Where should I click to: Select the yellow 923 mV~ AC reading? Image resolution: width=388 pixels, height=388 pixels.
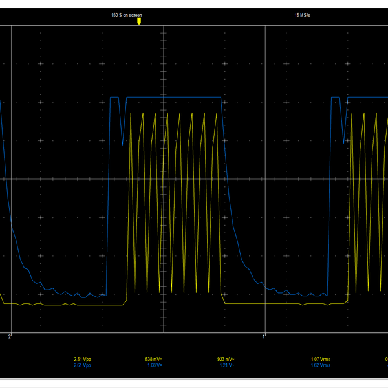point(226,359)
